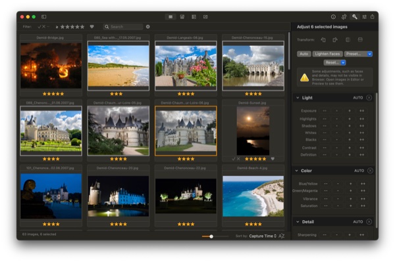
Task: Increase Blue/Yellow with single + button
Action: coord(350,184)
